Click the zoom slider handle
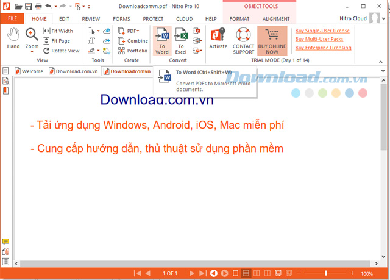The width and height of the screenshot is (390, 280). click(325, 273)
